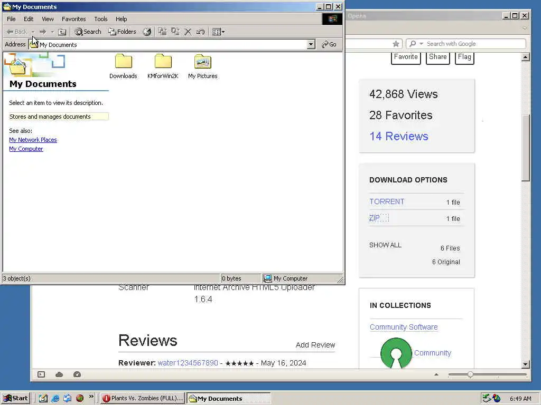The width and height of the screenshot is (541, 405).
Task: Click the red sphere Quick Launch icon
Action: [80, 398]
